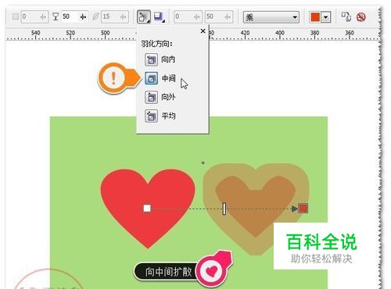Select the 向内 feathering direction icon
391x289 pixels.
click(x=151, y=59)
